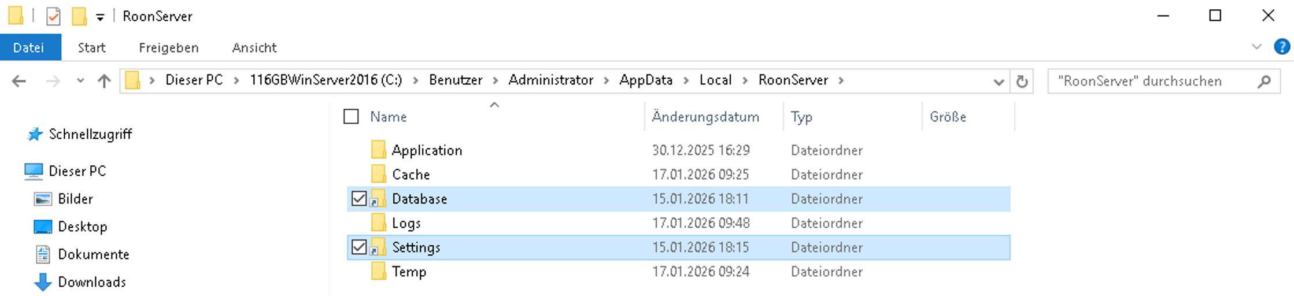Go forward with the right arrow
This screenshot has height=296, width=1294.
point(53,81)
